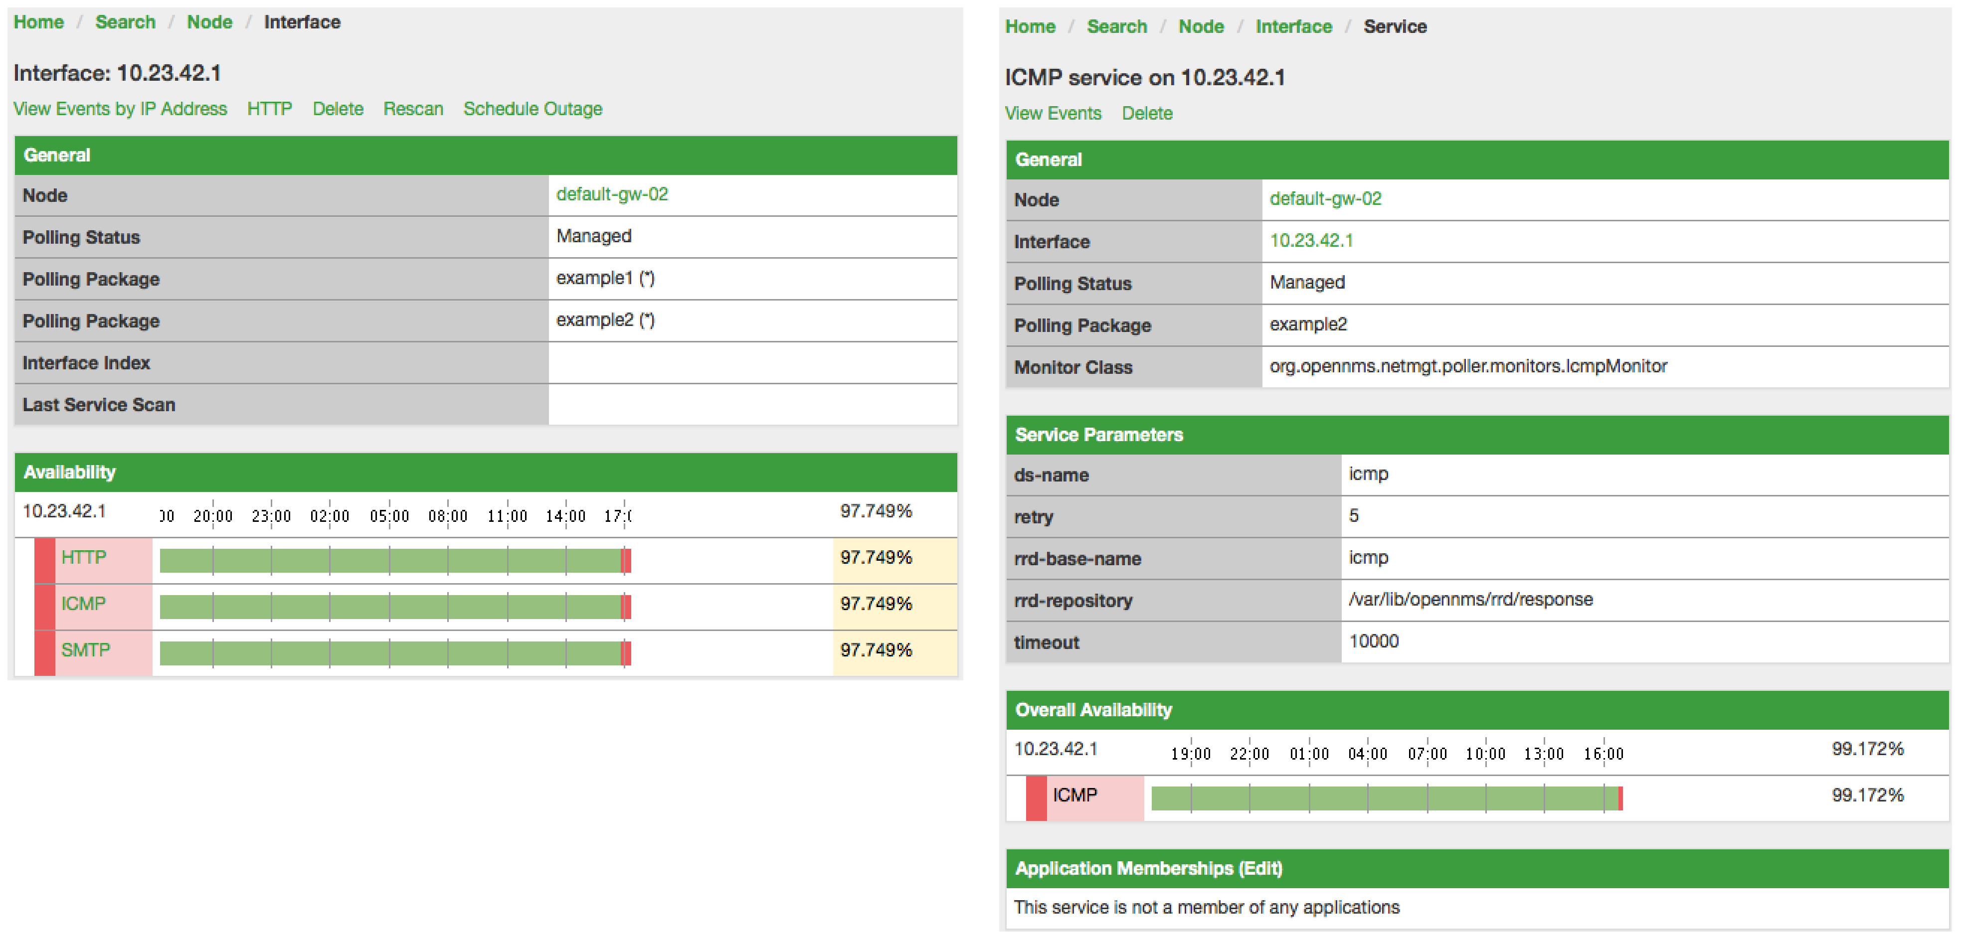The height and width of the screenshot is (951, 1961).
Task: Open default-gw-02 from the service General table
Action: 1326,198
